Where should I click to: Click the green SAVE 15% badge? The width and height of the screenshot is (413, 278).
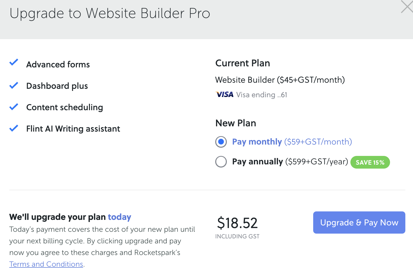(x=370, y=162)
